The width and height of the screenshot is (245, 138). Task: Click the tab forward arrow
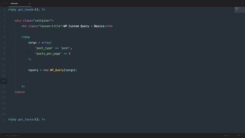coord(7,3)
